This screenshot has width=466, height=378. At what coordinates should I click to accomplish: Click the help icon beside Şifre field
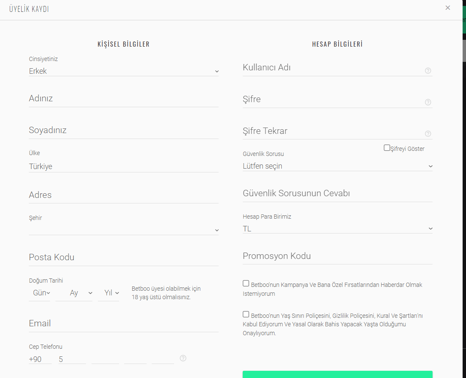click(x=428, y=102)
